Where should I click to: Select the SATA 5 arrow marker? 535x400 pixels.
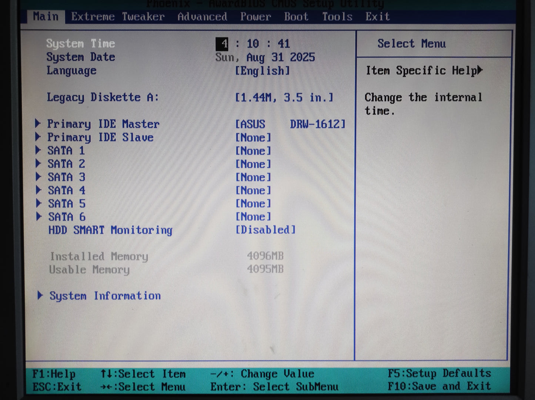[39, 204]
